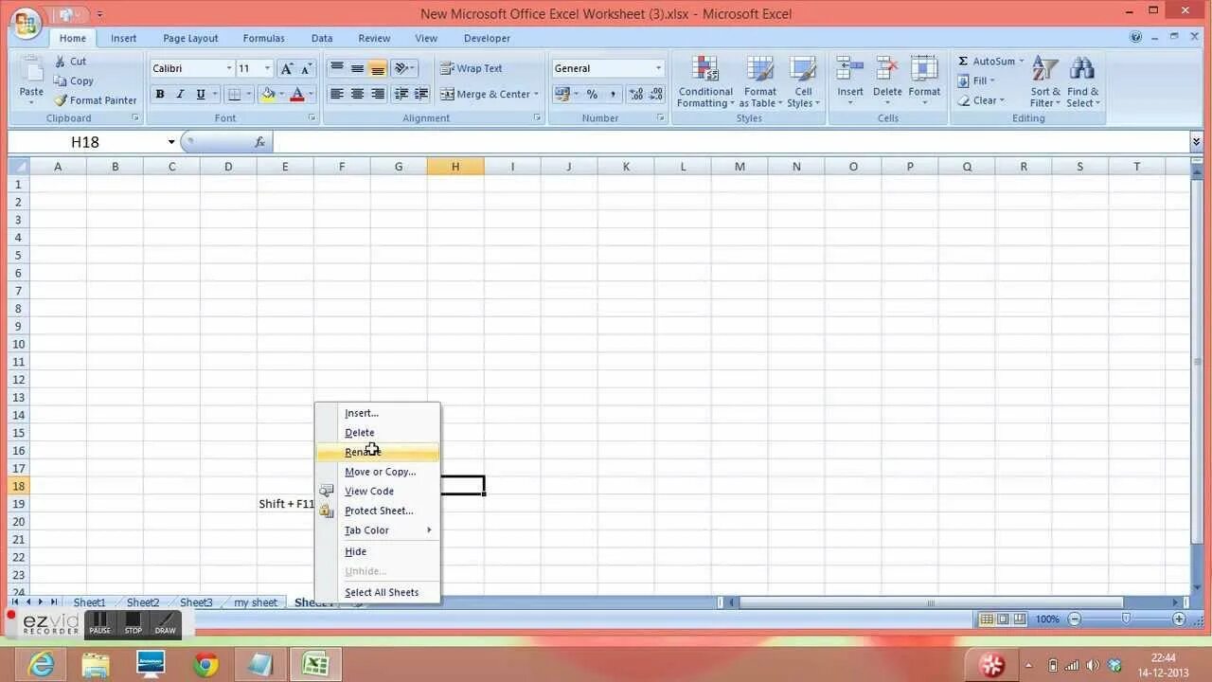Open the Clear dropdown
The image size is (1212, 682).
coord(980,100)
